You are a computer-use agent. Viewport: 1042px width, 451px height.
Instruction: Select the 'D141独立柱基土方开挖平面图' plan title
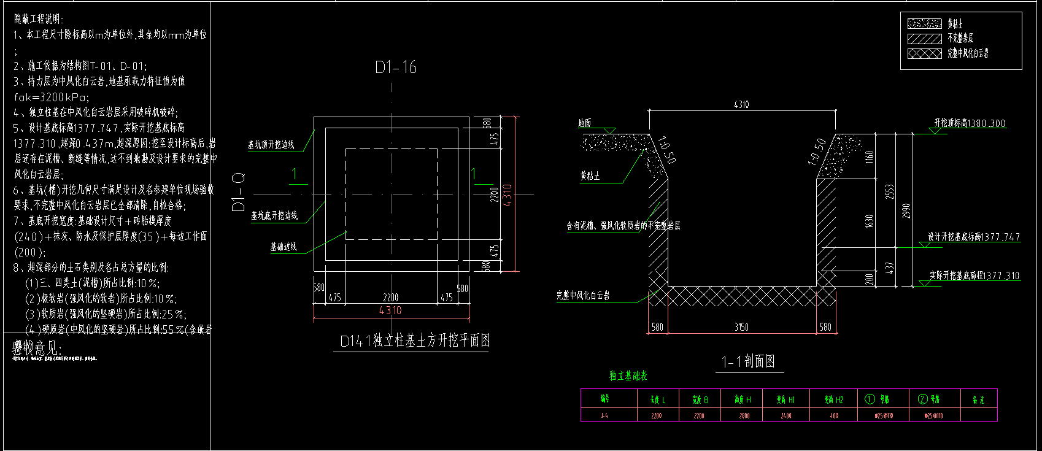(415, 341)
